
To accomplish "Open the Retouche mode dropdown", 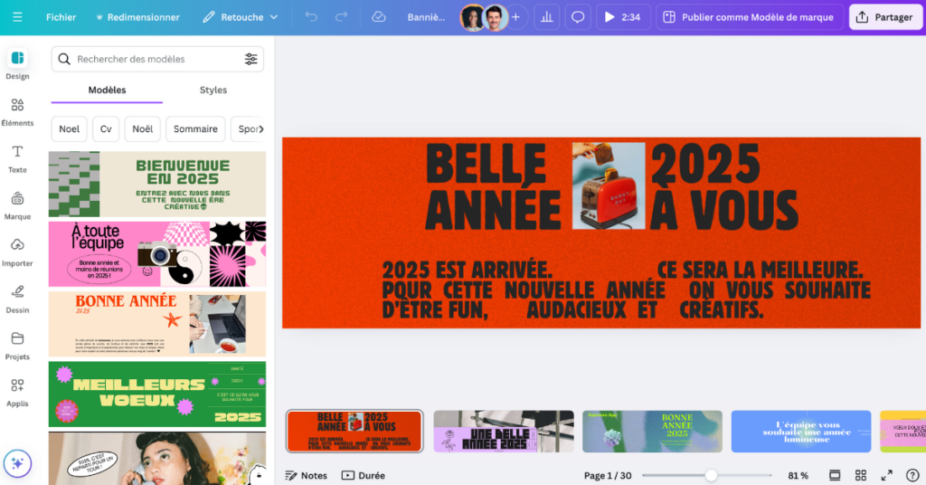I will [x=241, y=17].
